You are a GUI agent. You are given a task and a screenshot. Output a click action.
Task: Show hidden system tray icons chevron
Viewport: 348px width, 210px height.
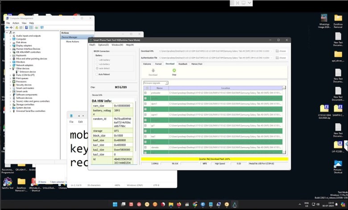(x=300, y=205)
